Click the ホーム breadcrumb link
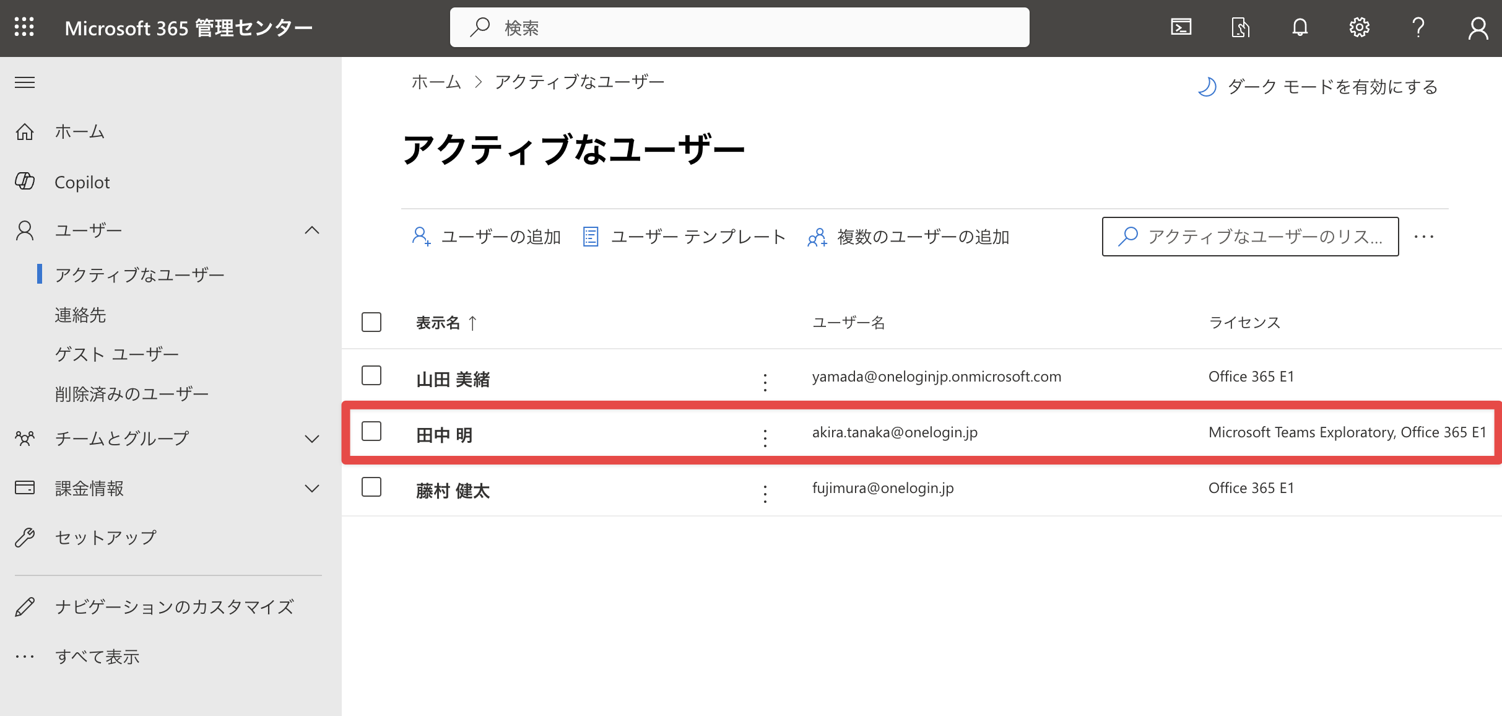 coord(436,82)
